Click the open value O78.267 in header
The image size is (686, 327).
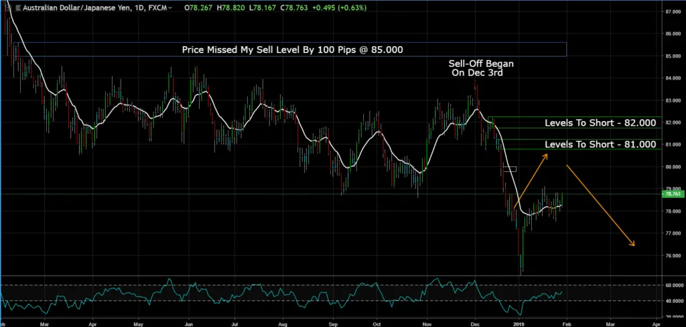tap(196, 8)
